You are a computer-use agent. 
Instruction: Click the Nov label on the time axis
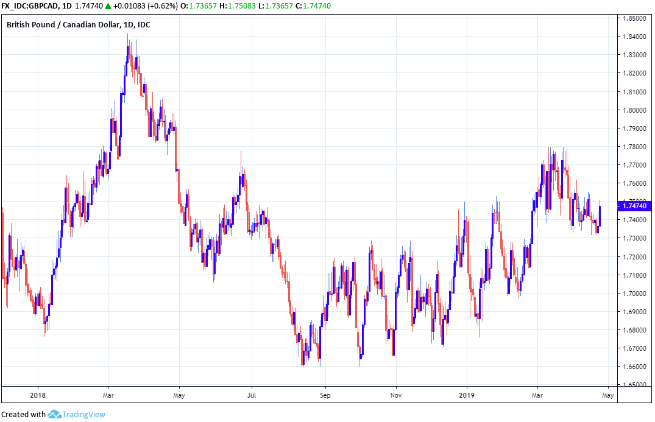pos(396,394)
